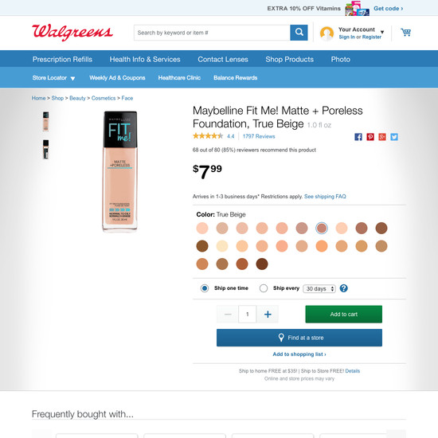Click the green Add to cart button
Image resolution: width=438 pixels, height=438 pixels.
pyautogui.click(x=343, y=315)
